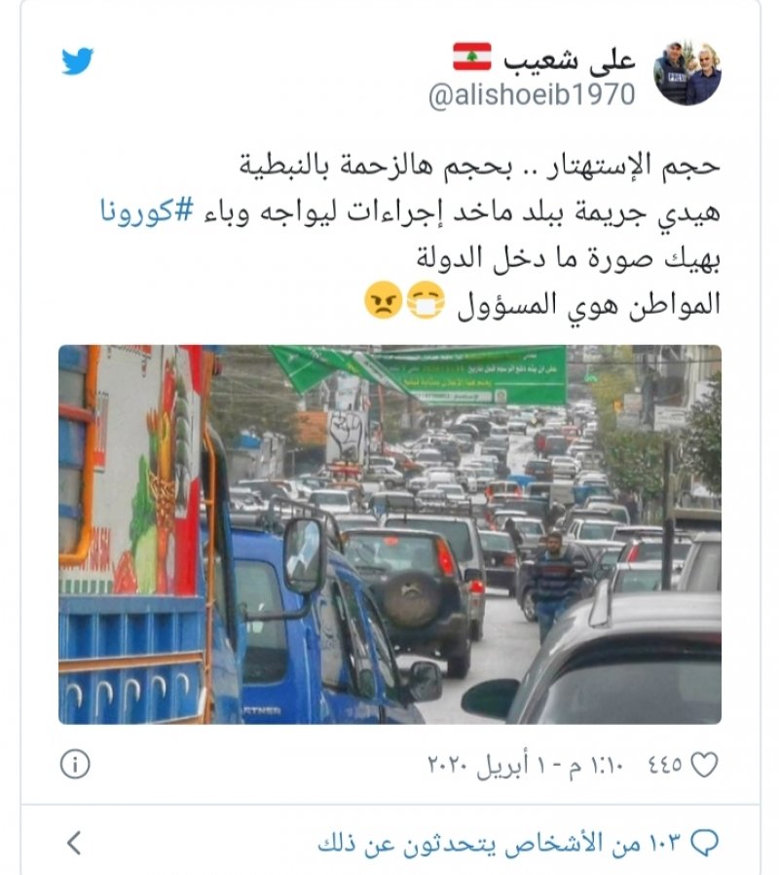Click the Lebanon flag emoji by name
Viewport: 779px width, 875px height.
(x=471, y=57)
